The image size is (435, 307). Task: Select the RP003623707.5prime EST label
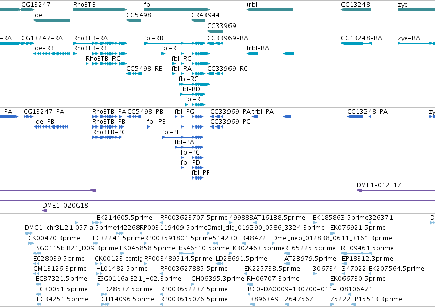pyautogui.click(x=194, y=218)
